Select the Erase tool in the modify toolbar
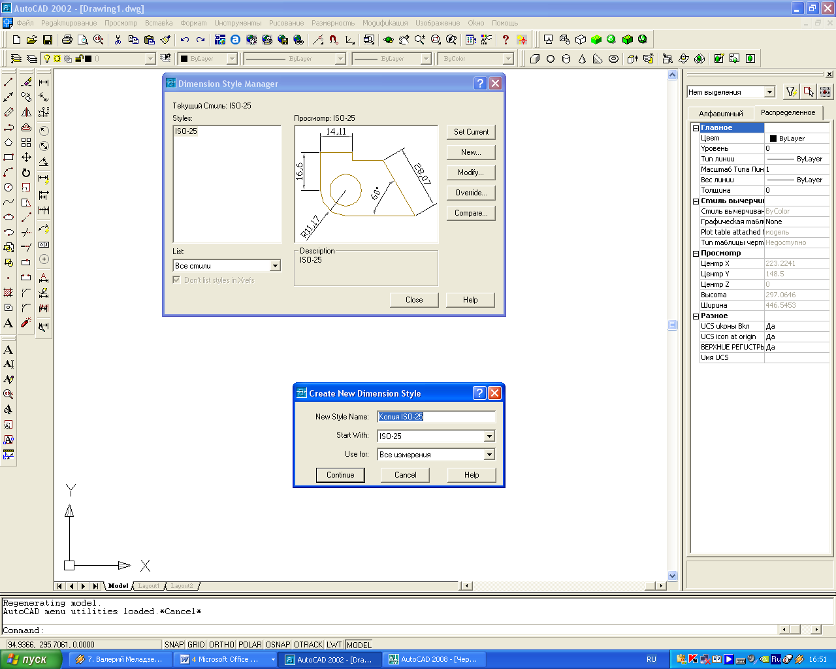The image size is (836, 669). point(26,82)
